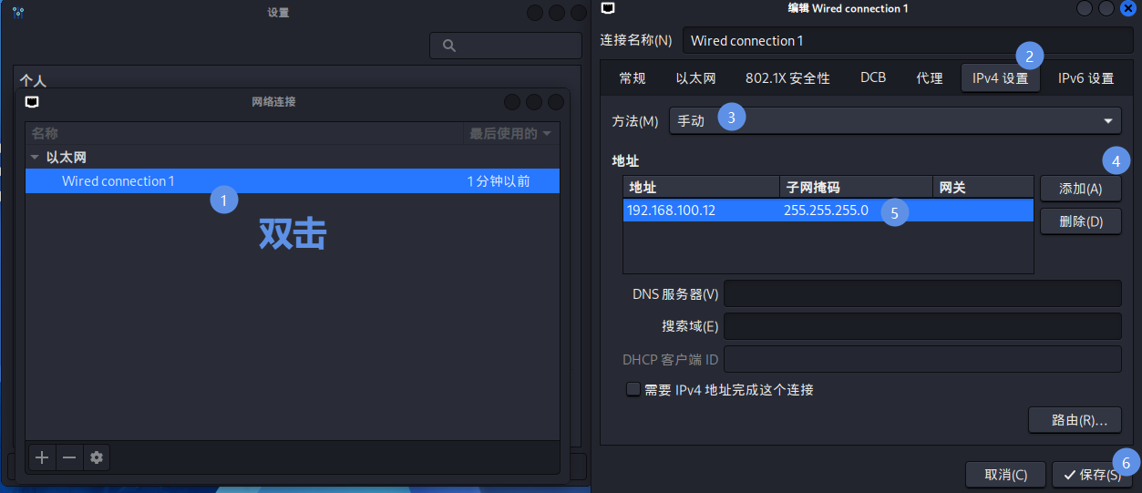Image resolution: width=1142 pixels, height=493 pixels.
Task: Click the search icon in settings window
Action: click(x=448, y=46)
